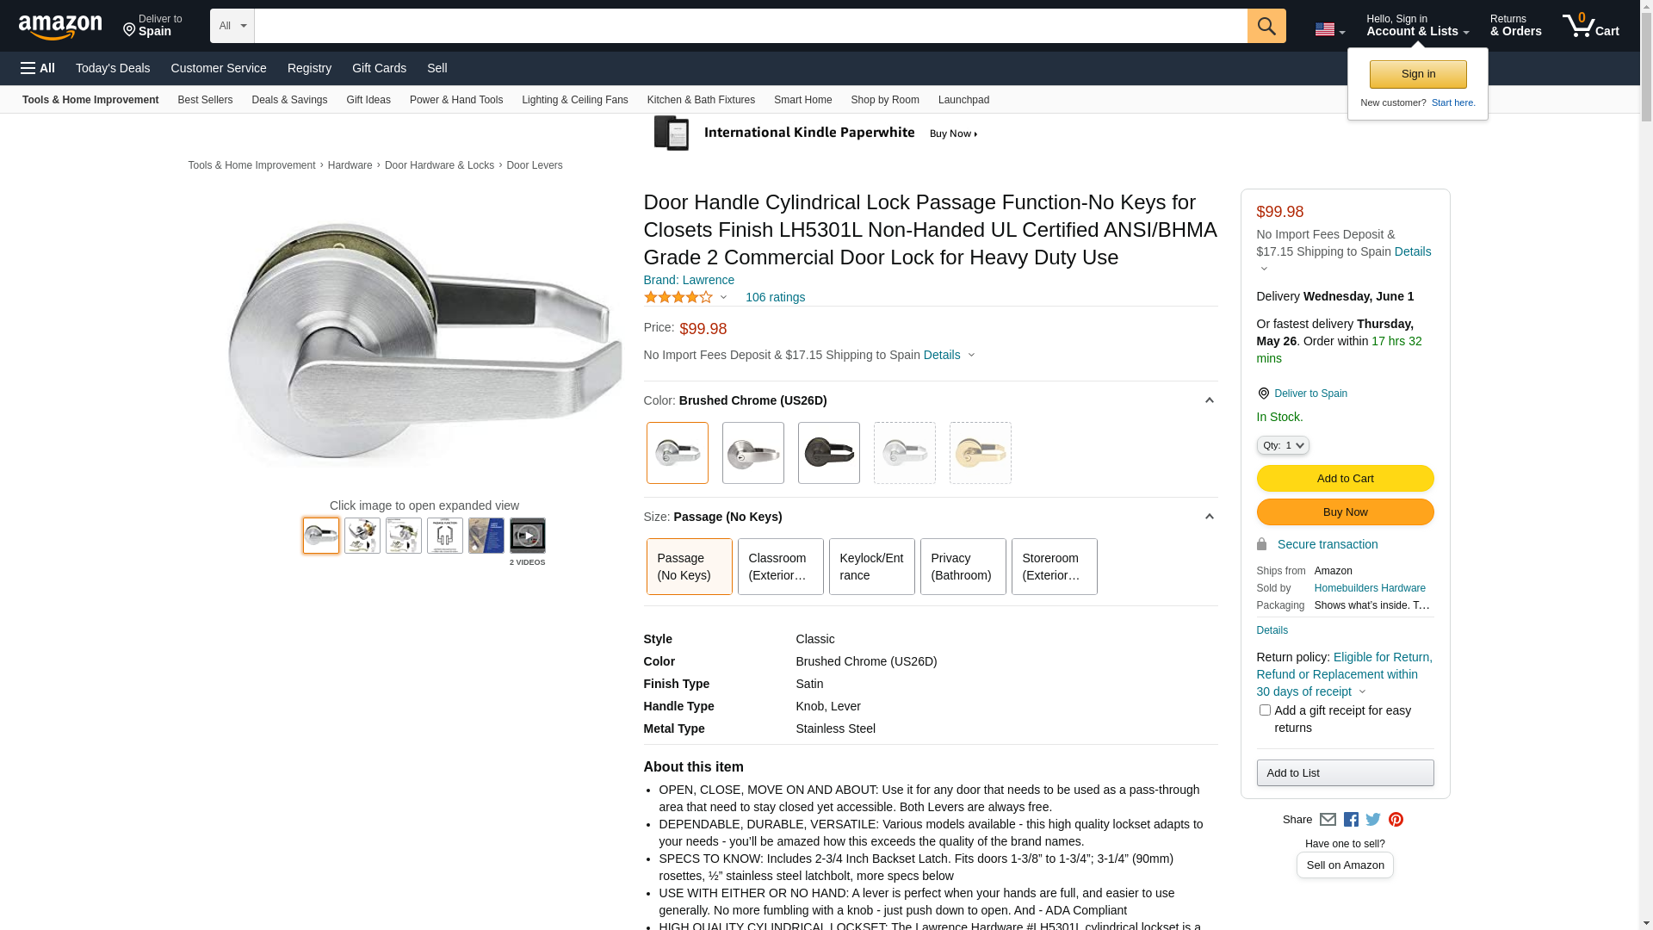Viewport: 1653px width, 930px height.
Task: Open the 106 ratings link
Action: click(x=775, y=297)
